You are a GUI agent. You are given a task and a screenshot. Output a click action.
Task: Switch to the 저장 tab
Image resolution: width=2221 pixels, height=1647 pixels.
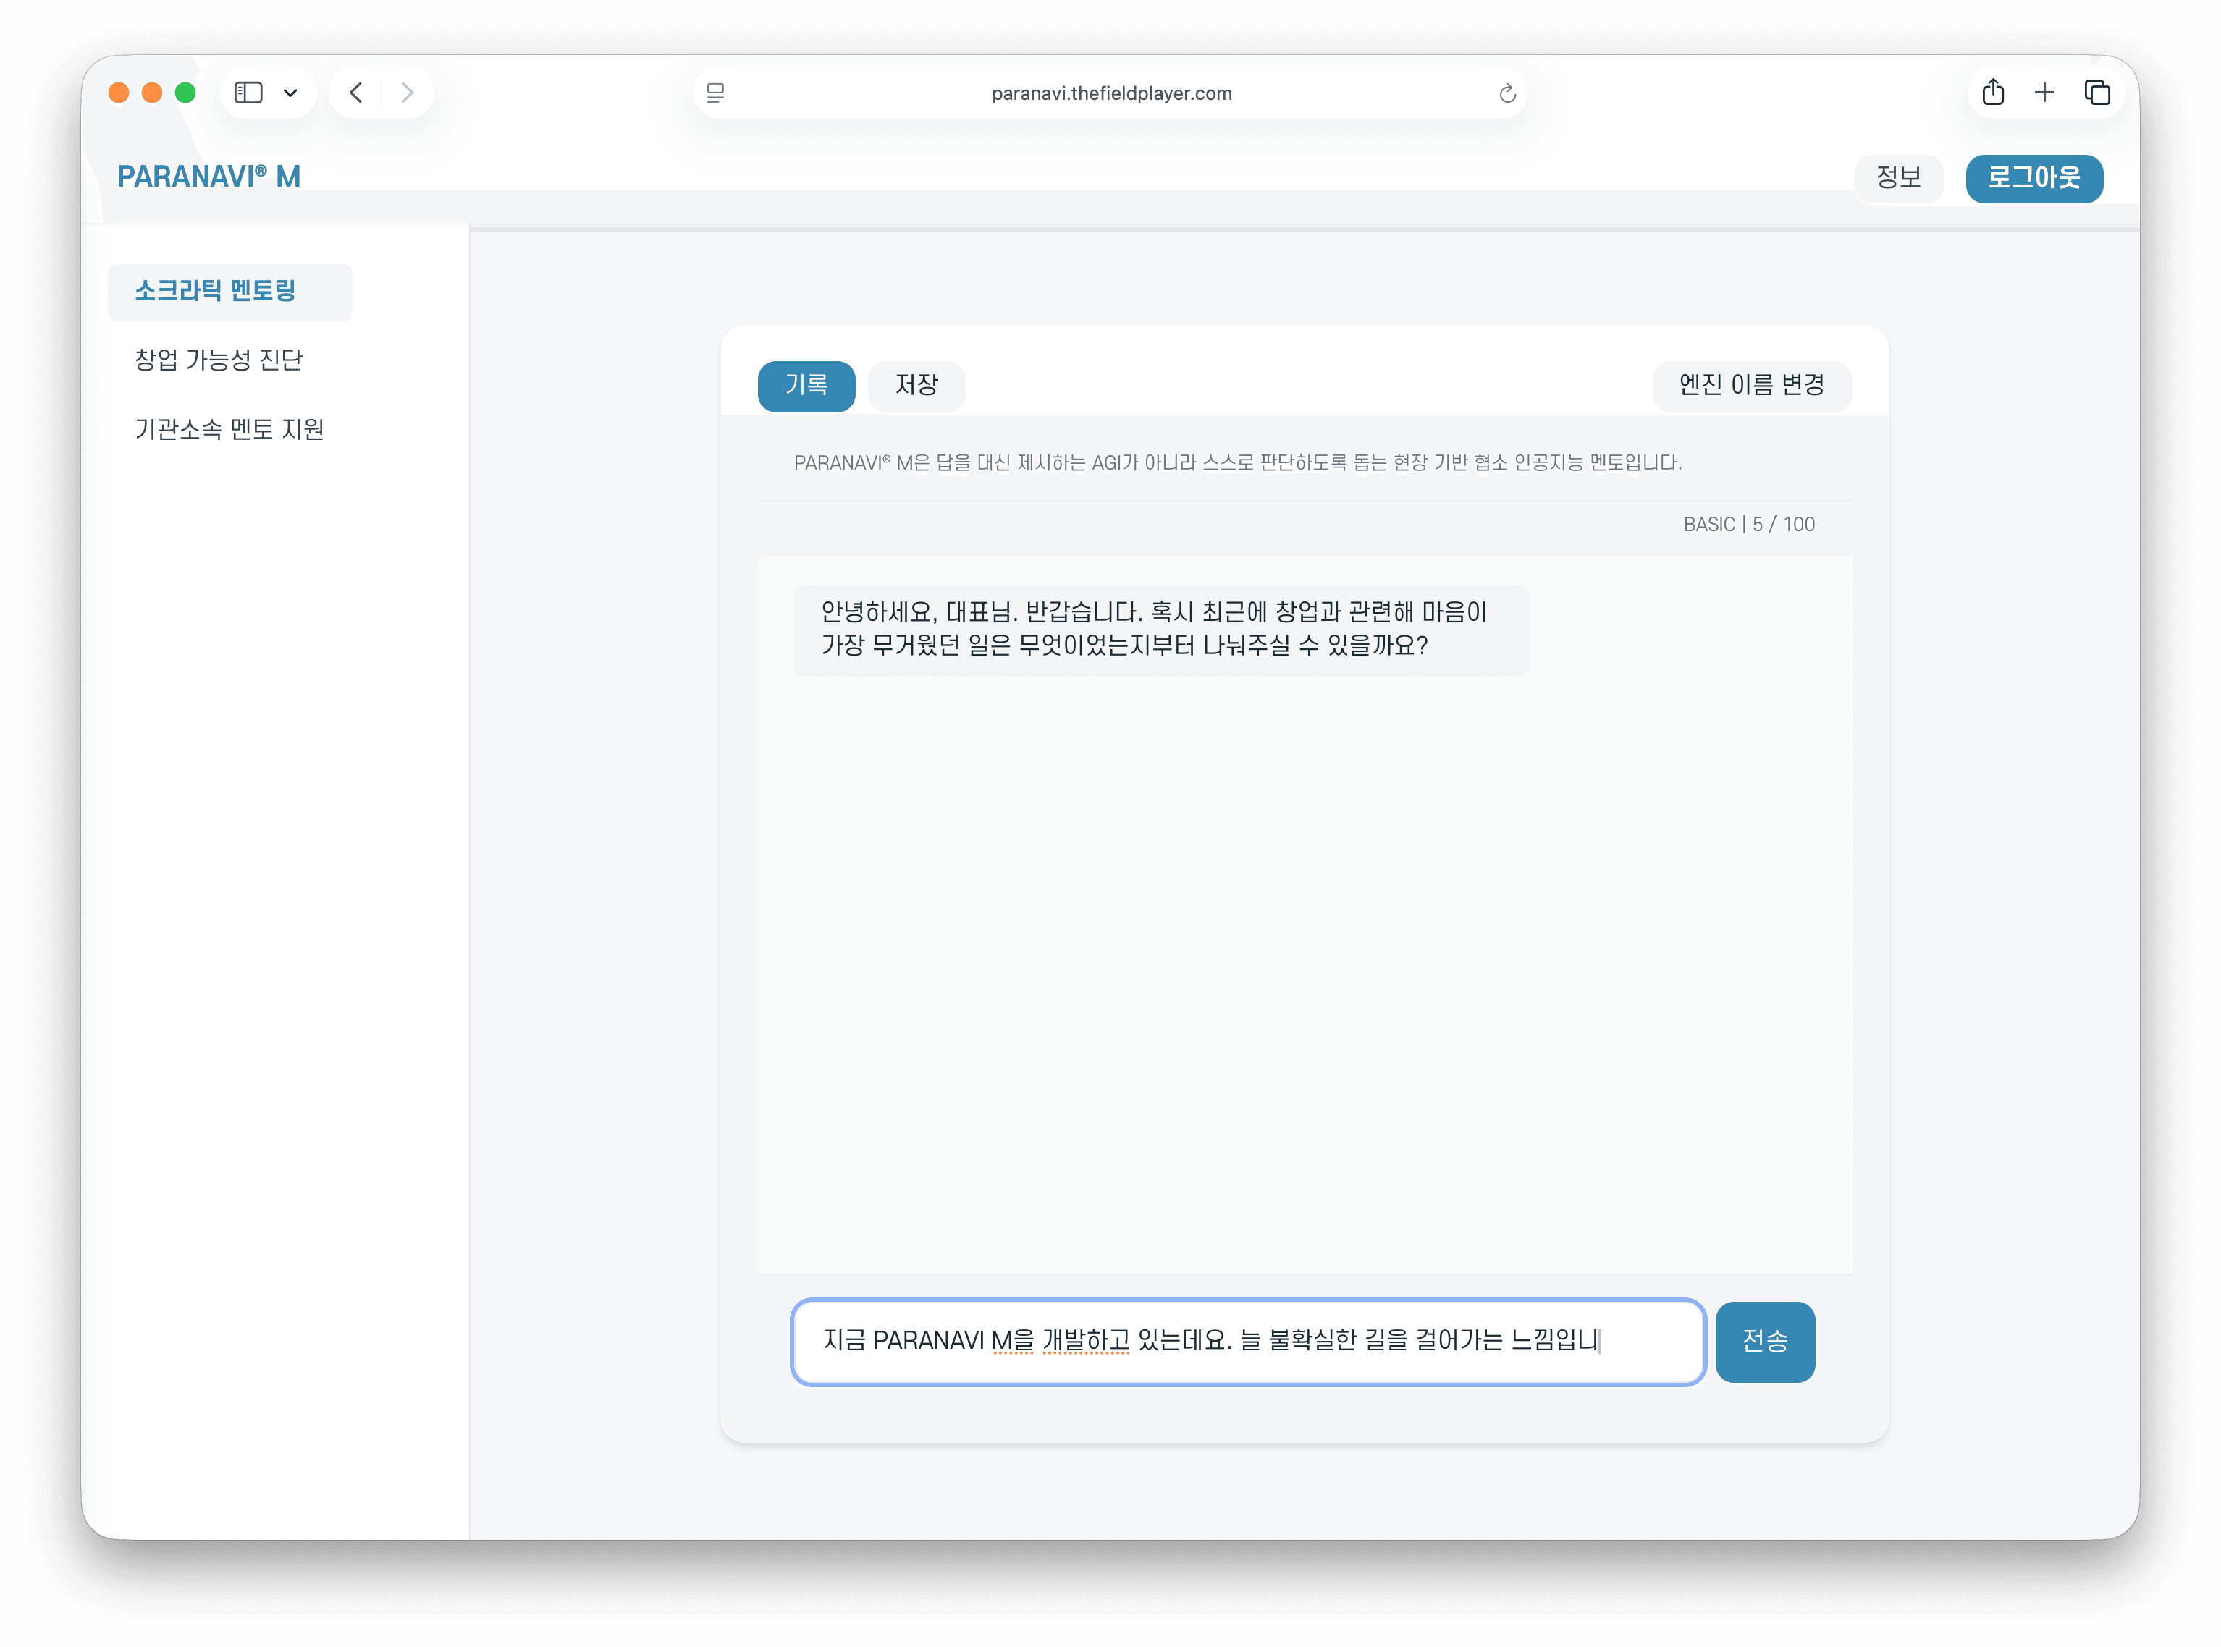(x=916, y=386)
